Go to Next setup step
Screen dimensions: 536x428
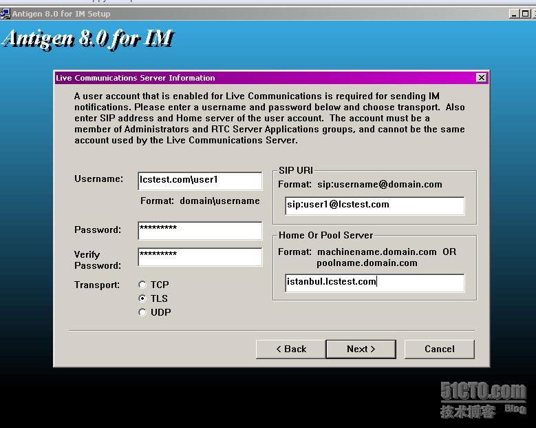point(361,349)
